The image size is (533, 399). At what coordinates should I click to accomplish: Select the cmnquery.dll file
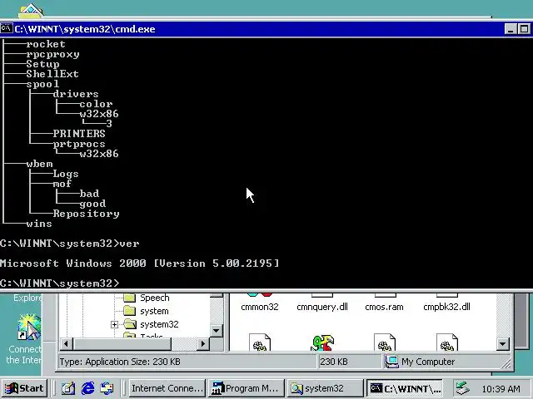click(x=322, y=307)
